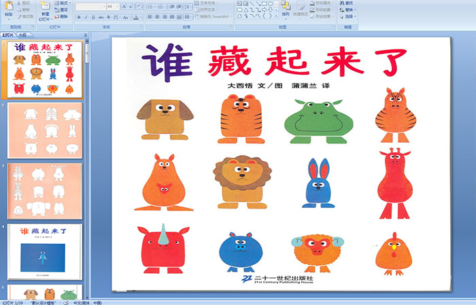Screen dimensions: 476x305
Task: Open the Font dialog launcher
Action: tap(141, 26)
